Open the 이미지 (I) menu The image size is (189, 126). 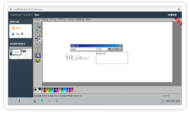[x=62, y=20]
